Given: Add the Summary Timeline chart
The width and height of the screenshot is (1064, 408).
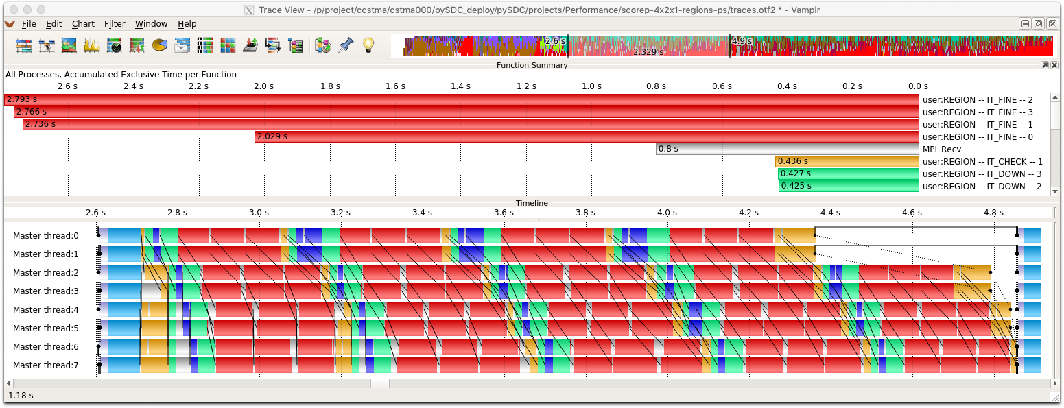Looking at the screenshot, I should pos(69,45).
